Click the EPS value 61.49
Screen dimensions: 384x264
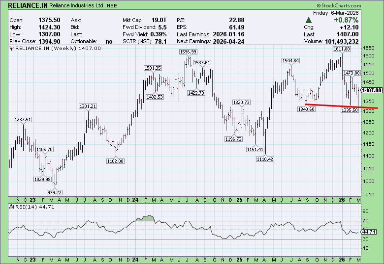click(237, 27)
